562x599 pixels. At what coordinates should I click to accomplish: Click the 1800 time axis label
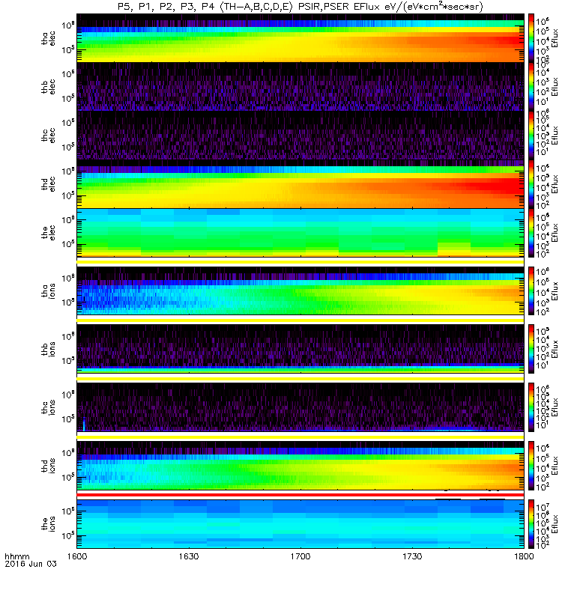pyautogui.click(x=524, y=556)
